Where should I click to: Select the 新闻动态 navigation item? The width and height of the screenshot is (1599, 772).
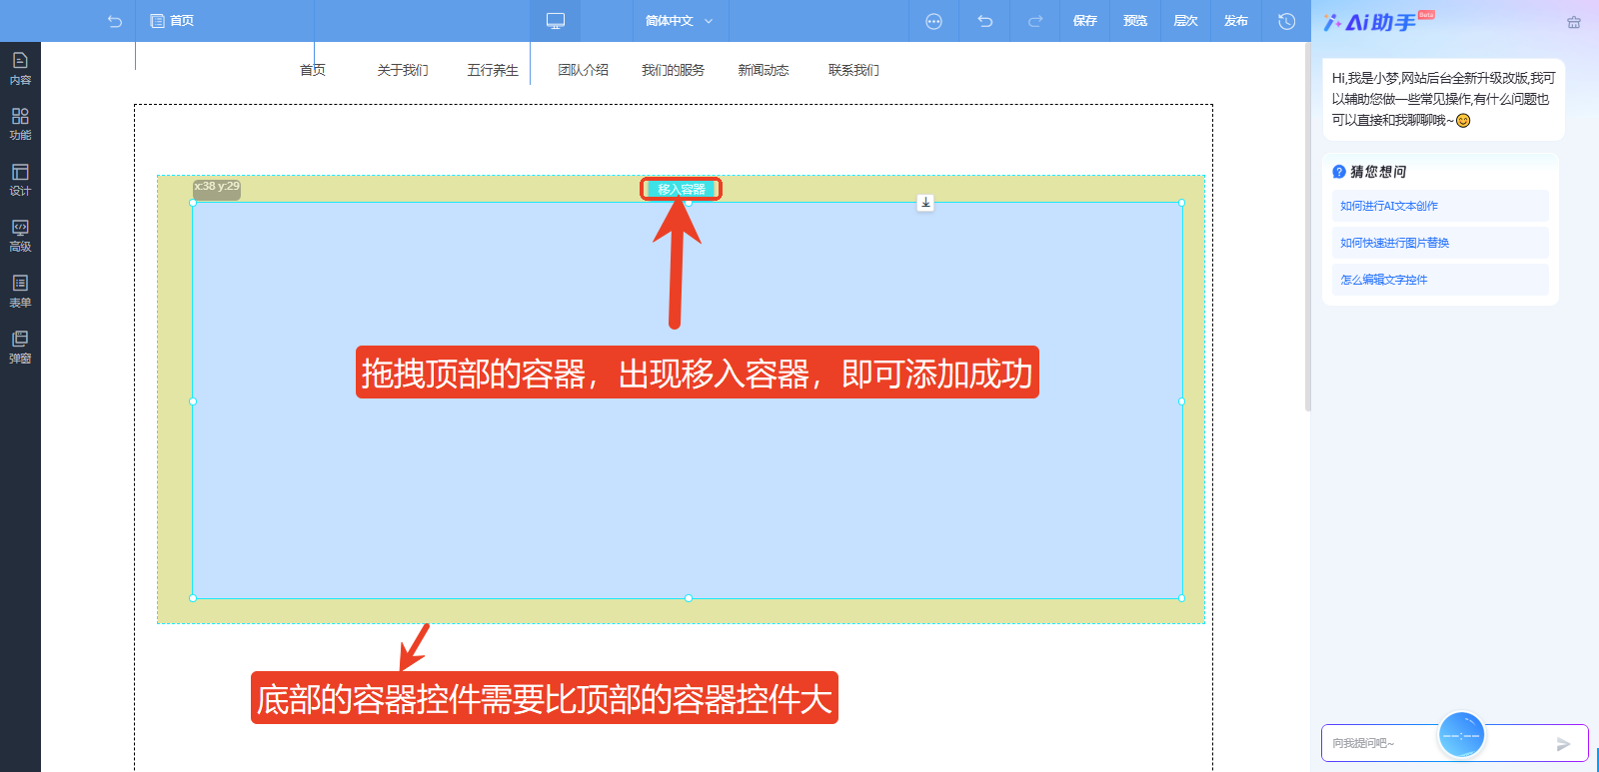coord(764,70)
